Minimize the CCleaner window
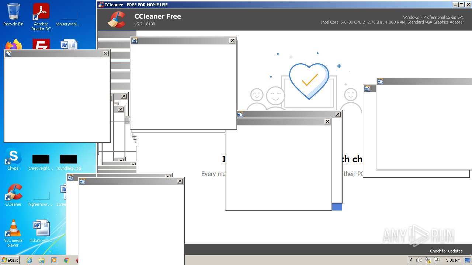The image size is (472, 265). pyautogui.click(x=455, y=5)
